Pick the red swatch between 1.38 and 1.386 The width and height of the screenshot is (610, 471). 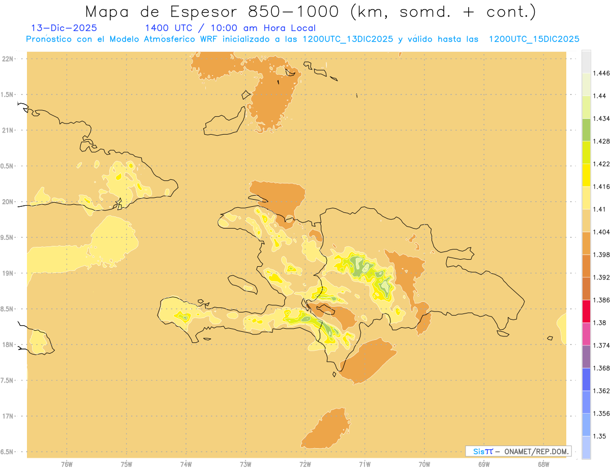(586, 311)
